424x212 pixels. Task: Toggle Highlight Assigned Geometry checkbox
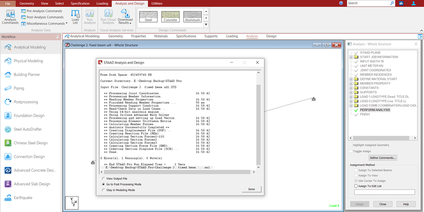(x=351, y=145)
